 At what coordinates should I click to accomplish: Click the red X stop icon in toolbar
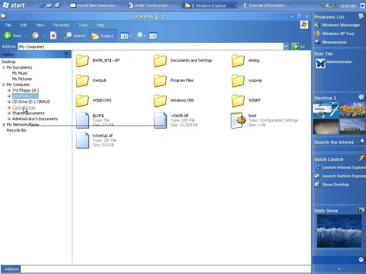click(x=53, y=36)
